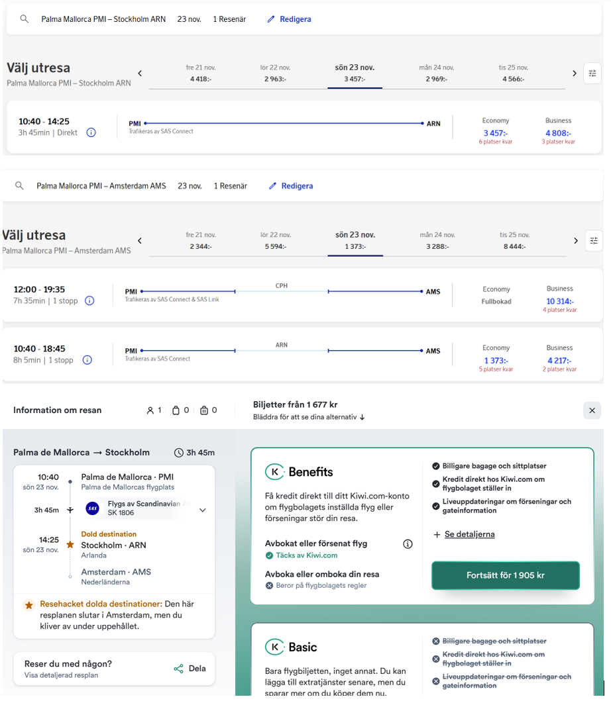Select mån 24 nov. 2 969:- date tab
611x707 pixels.
click(x=436, y=73)
